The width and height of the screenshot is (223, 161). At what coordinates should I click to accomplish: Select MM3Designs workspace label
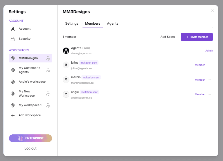point(28,58)
